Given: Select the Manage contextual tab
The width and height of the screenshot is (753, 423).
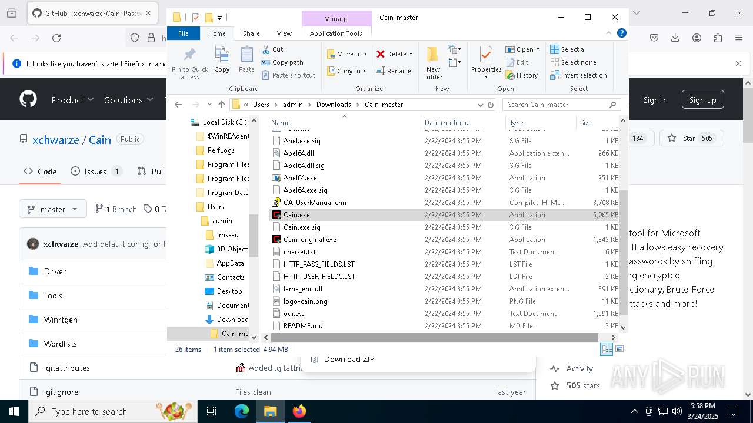Looking at the screenshot, I should point(336,19).
